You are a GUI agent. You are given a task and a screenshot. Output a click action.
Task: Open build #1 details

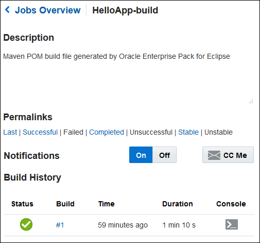60,225
